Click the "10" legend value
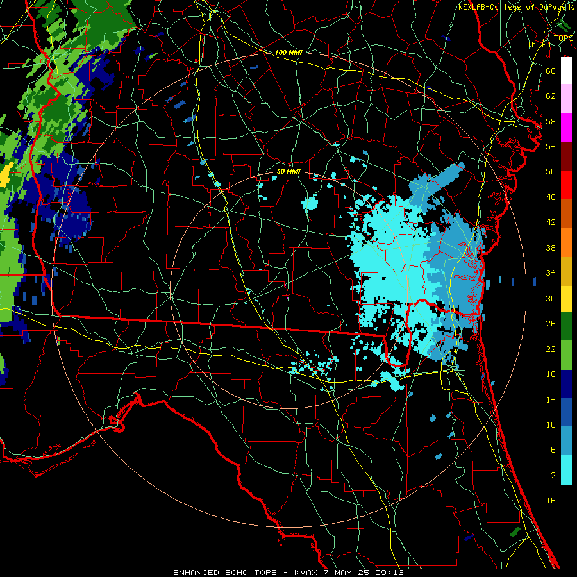 551,425
